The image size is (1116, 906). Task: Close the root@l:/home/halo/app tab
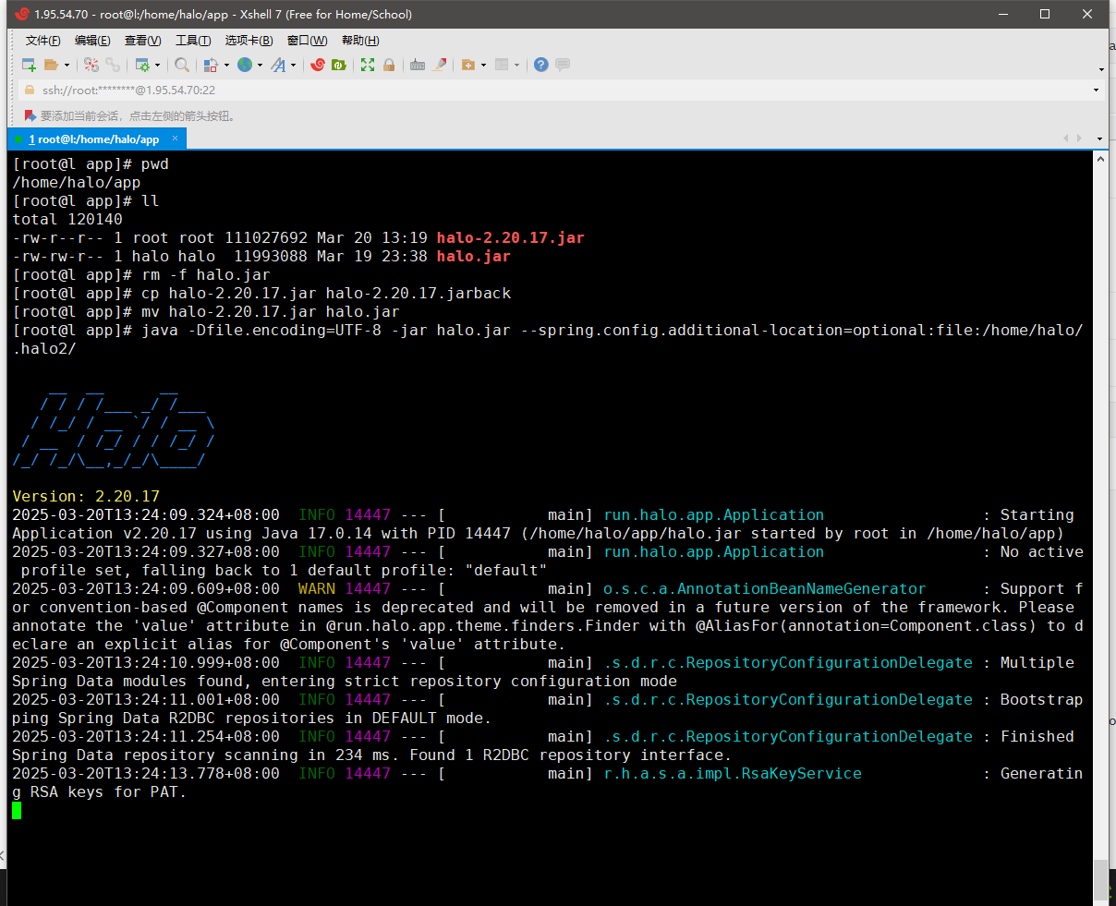(176, 139)
